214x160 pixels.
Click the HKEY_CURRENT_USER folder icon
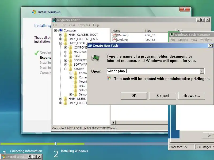coord(66,39)
